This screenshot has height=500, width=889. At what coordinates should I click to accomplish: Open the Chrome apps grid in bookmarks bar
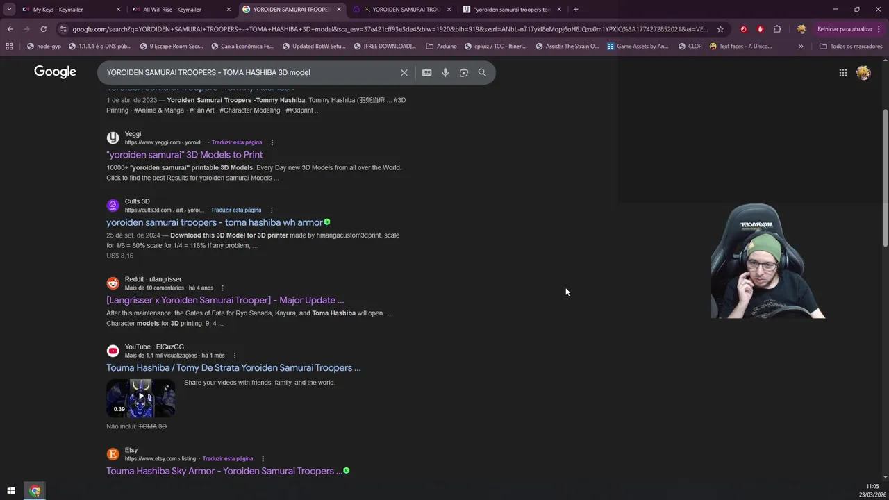tap(9, 46)
